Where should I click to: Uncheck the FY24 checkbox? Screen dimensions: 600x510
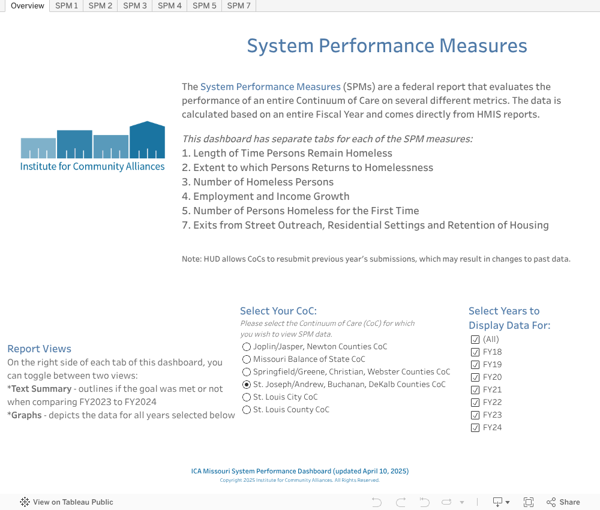[475, 428]
